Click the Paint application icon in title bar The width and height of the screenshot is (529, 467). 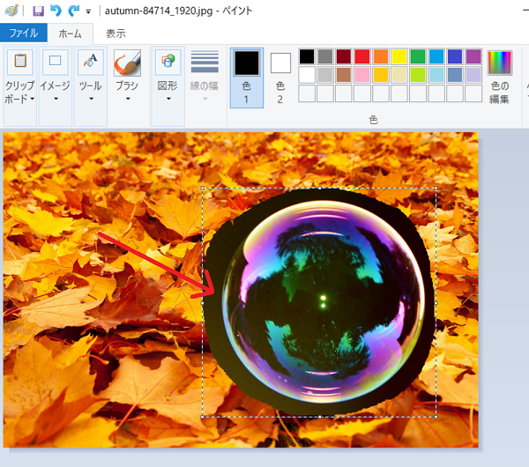(11, 11)
